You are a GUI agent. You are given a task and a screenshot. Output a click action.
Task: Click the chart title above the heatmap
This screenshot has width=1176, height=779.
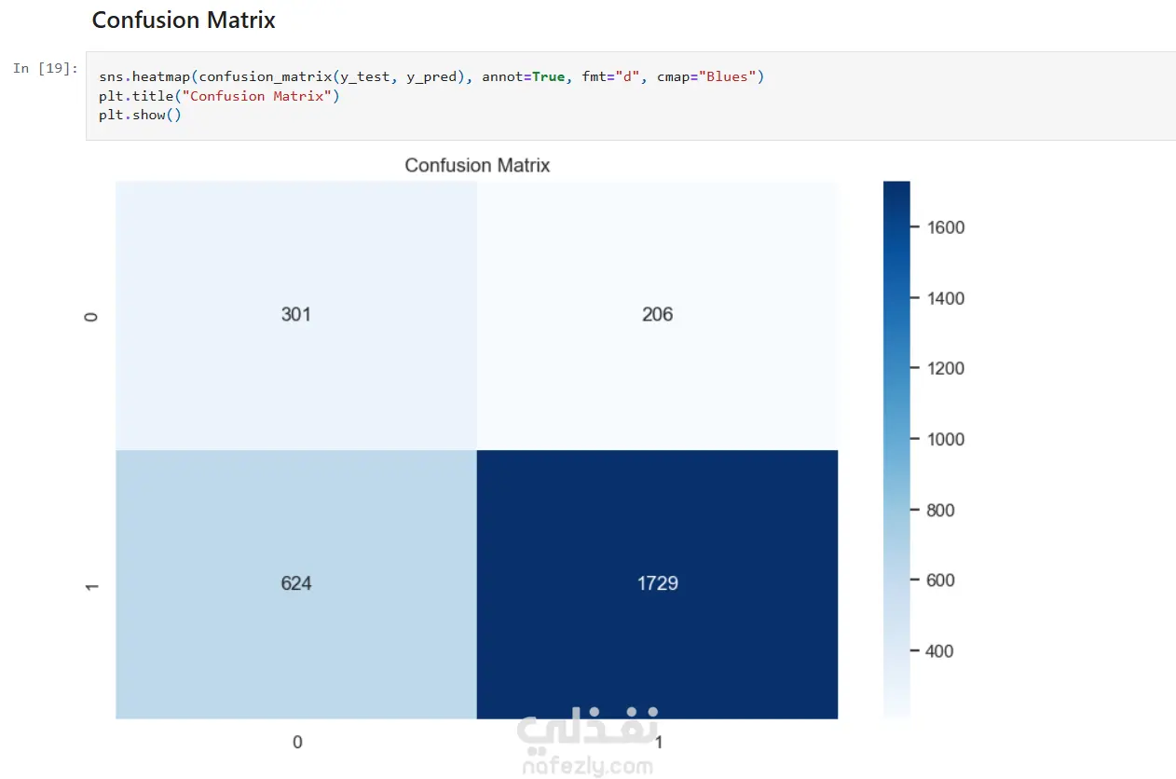click(477, 166)
